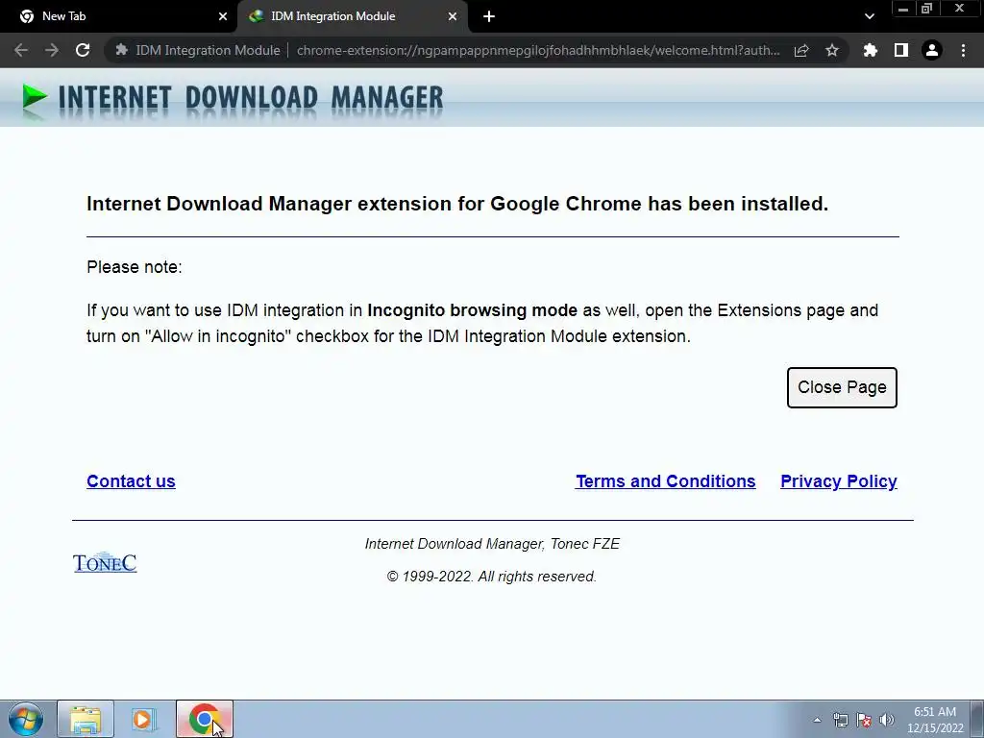Click the Chrome taskbar icon

(x=204, y=719)
